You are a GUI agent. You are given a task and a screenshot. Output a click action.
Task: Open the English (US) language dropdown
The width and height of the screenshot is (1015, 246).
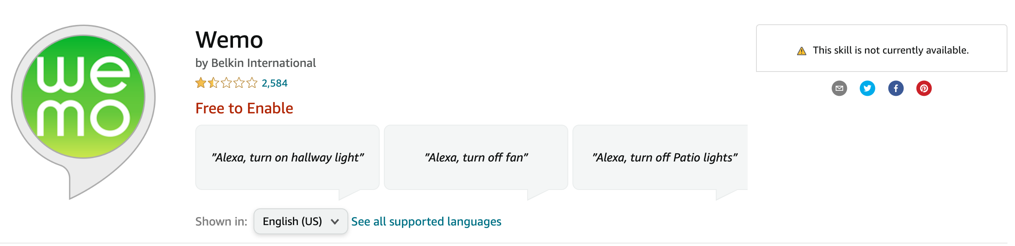point(300,221)
